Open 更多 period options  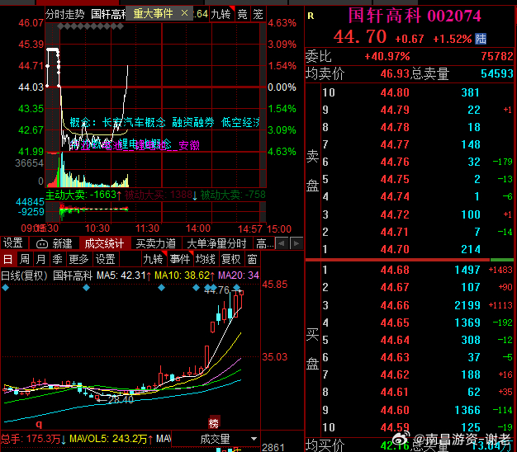point(78,260)
